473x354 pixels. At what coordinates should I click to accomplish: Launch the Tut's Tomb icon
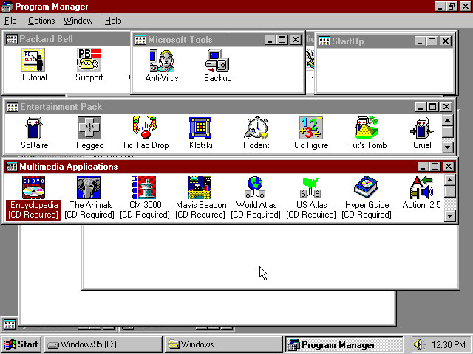(x=367, y=128)
